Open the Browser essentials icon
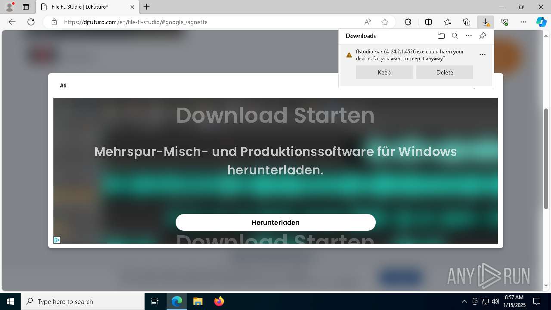Screen dimensions: 551x310 pos(505,22)
